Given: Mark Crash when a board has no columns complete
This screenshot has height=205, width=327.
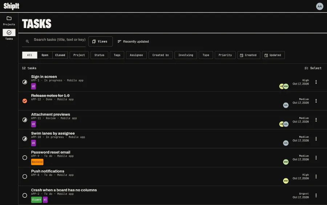Looking at the screenshot, I should point(25,196).
